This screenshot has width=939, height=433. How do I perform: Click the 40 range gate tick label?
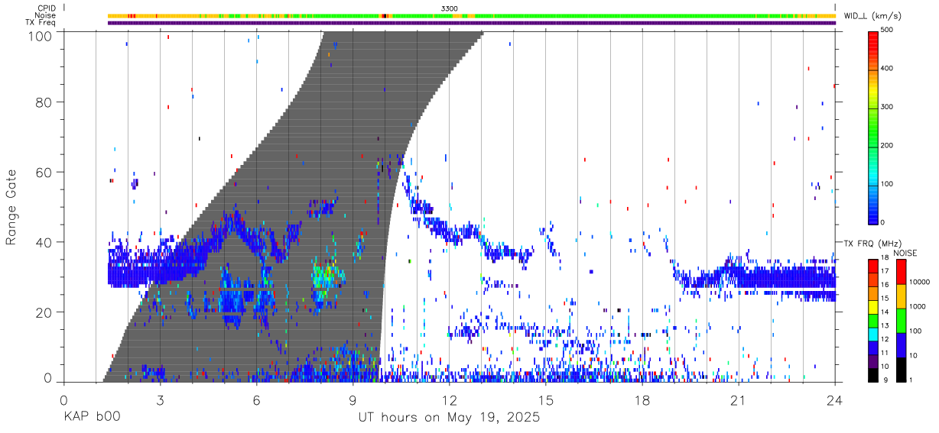44,242
